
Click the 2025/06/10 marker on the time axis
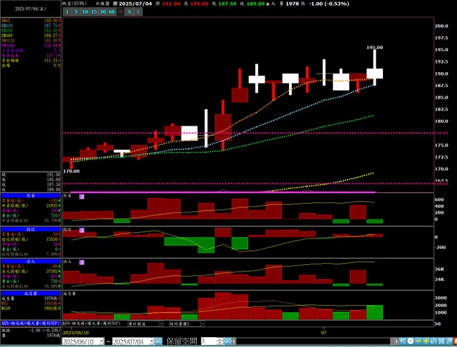76,332
